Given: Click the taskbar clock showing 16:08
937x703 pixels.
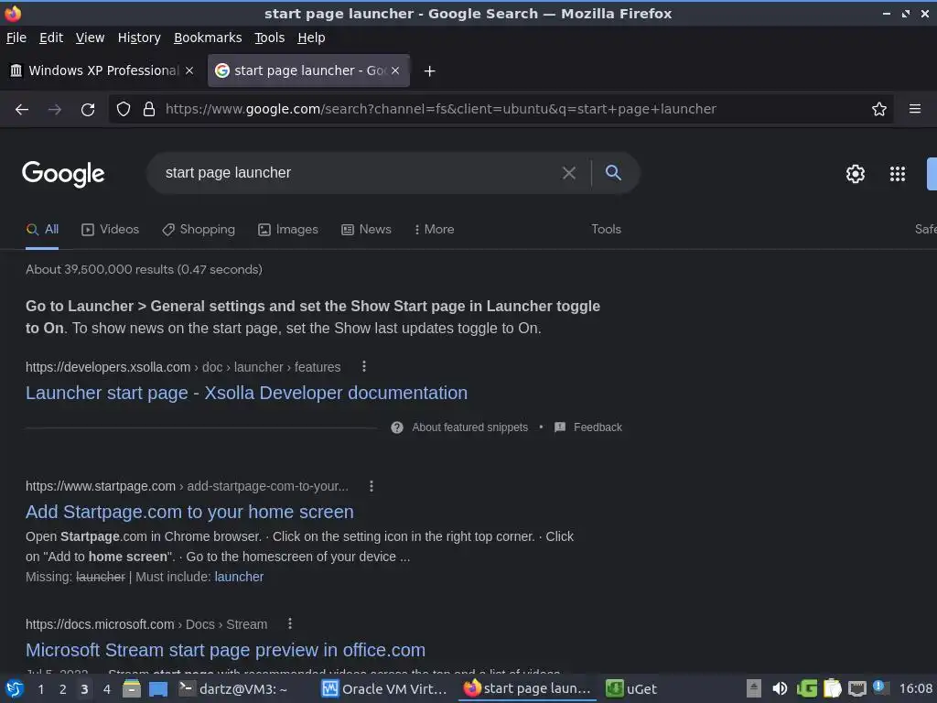Looking at the screenshot, I should click(x=915, y=689).
